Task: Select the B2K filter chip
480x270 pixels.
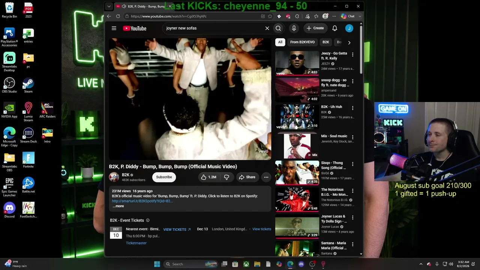Action: [x=325, y=42]
